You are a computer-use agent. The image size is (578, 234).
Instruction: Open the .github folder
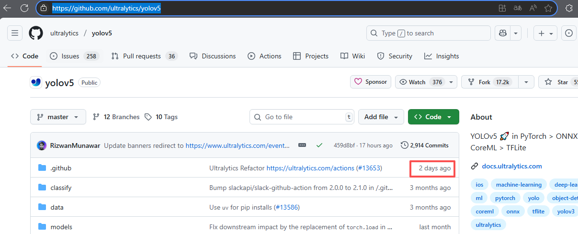tap(61, 168)
